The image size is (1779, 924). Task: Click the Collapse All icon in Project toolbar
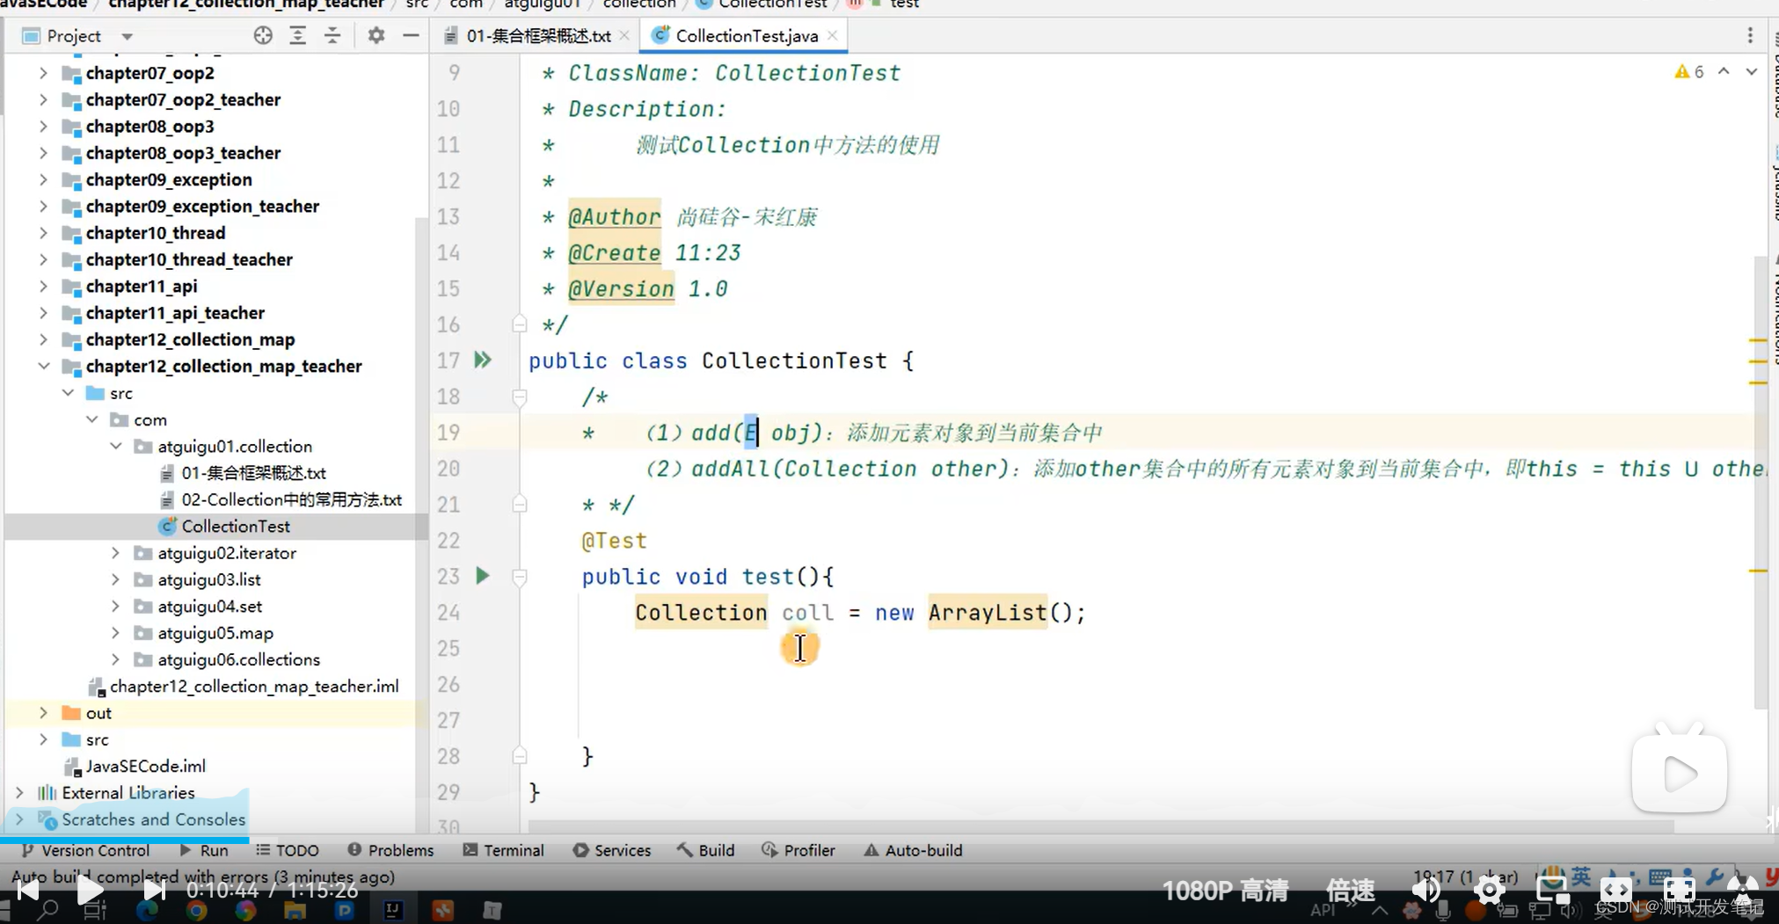(x=332, y=36)
